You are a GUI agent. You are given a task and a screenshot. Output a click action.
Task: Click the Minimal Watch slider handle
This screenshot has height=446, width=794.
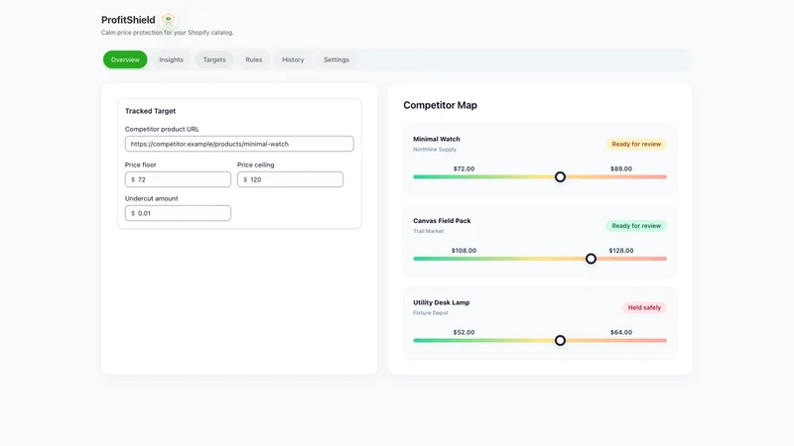pyautogui.click(x=560, y=177)
